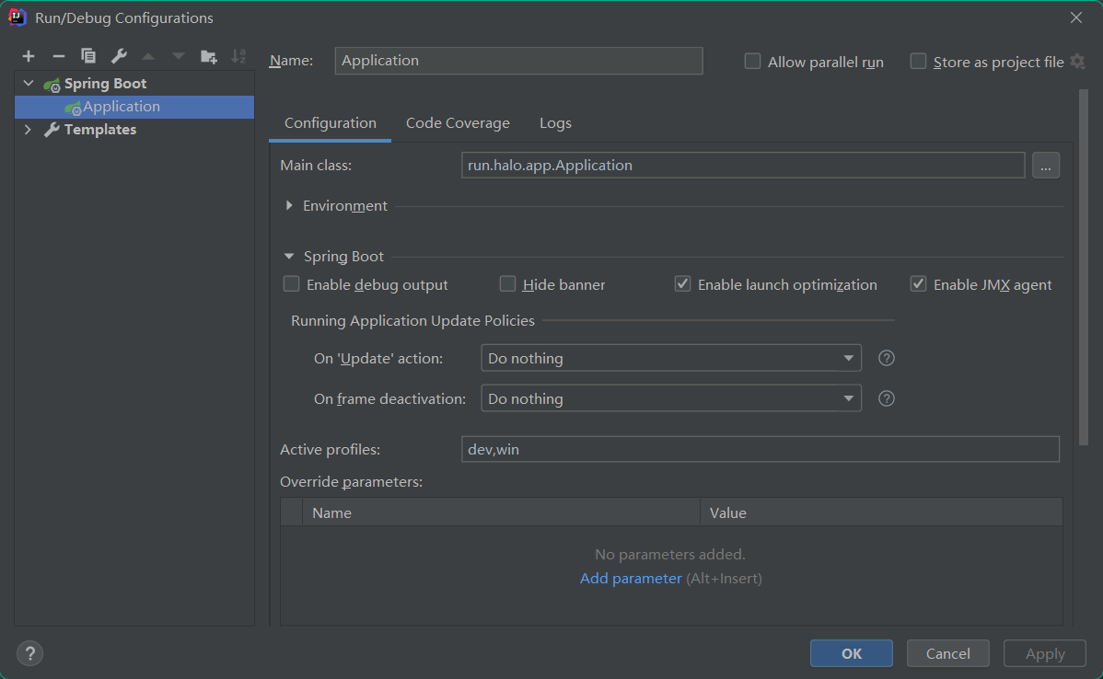Viewport: 1103px width, 679px height.
Task: Open edit configuration templates (wrench icon)
Action: click(118, 55)
